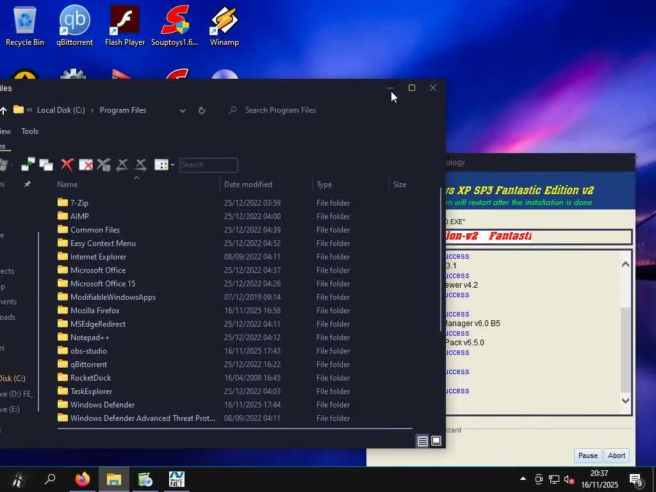Viewport: 656px width, 492px height.
Task: Click the taskbar search magnifier
Action: click(50, 479)
